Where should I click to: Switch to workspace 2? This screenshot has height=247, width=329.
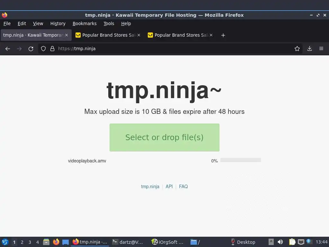(22, 242)
